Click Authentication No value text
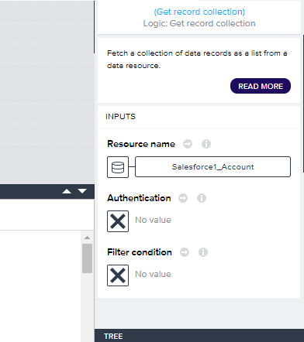 click(153, 220)
